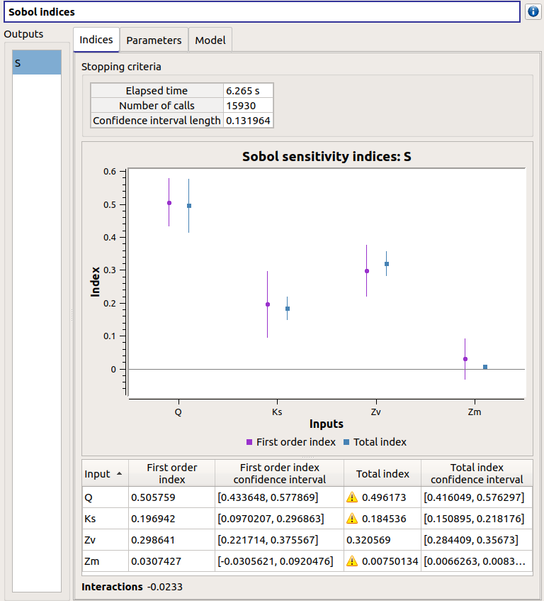
Task: Click warning icon in Zm total index
Action: [x=352, y=561]
